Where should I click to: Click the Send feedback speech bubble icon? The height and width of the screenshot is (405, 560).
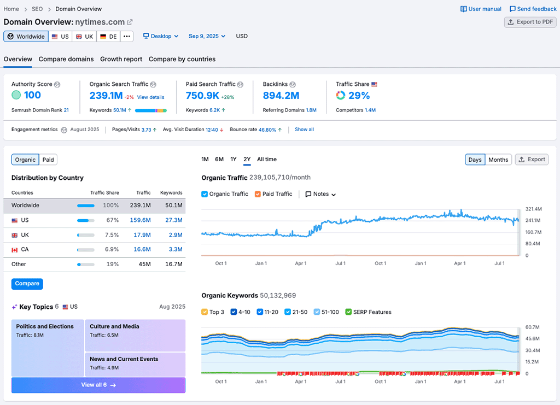click(x=512, y=9)
